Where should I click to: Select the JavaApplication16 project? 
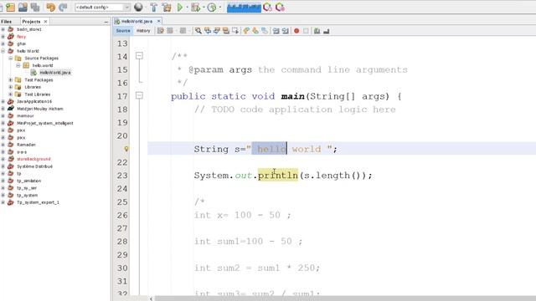34,101
